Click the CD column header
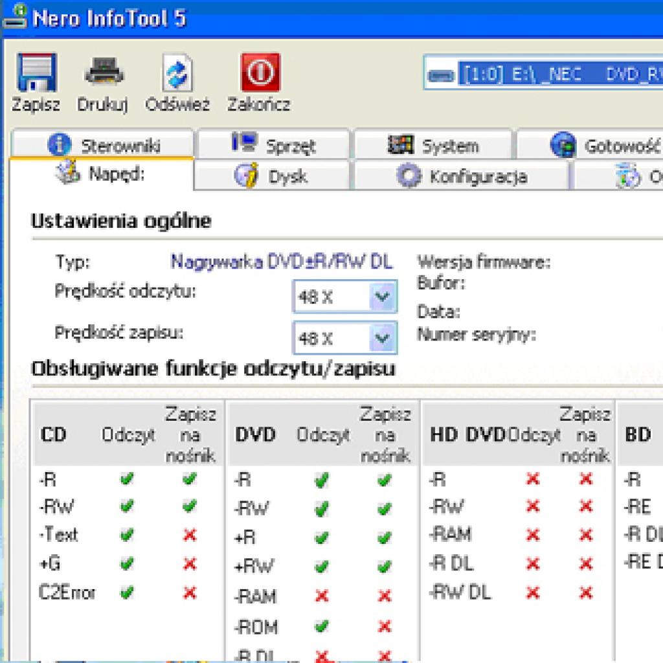The width and height of the screenshot is (663, 663). point(54,434)
